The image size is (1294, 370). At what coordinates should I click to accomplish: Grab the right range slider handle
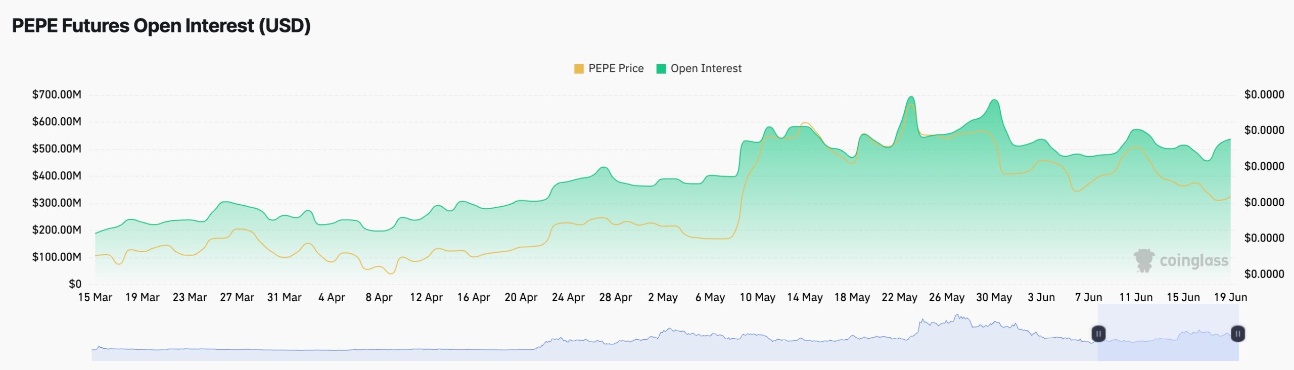tap(1238, 334)
